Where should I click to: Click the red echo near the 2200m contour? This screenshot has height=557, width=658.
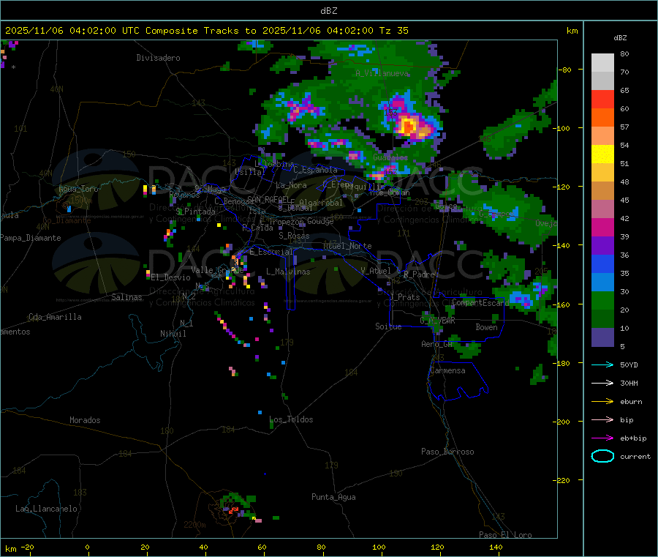[234, 510]
